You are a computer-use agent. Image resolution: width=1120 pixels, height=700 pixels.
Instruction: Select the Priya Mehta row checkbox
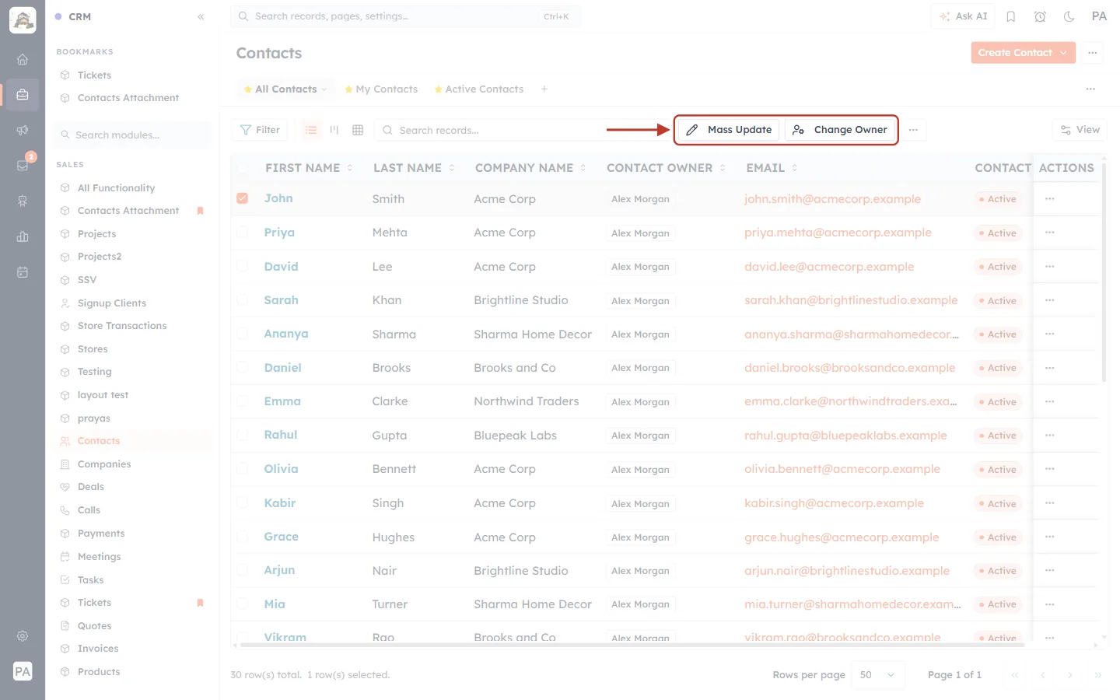click(x=243, y=233)
